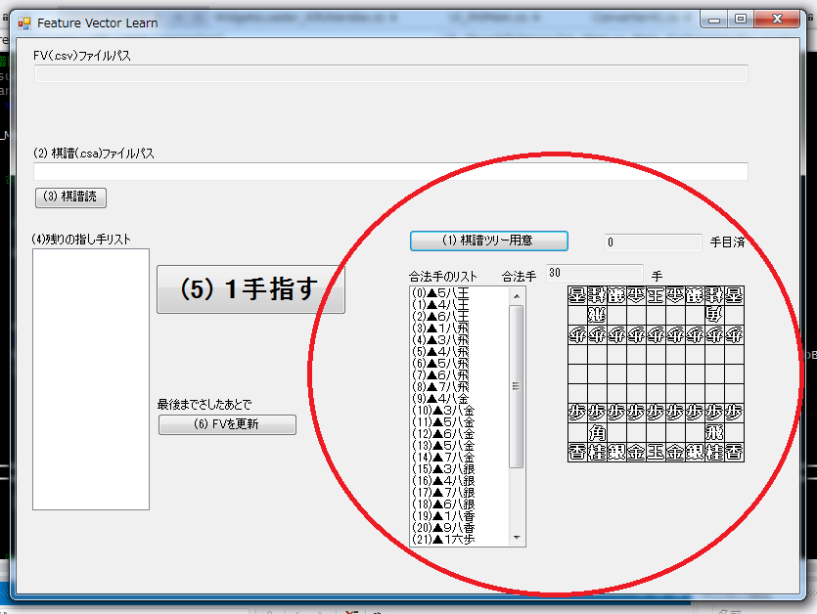Select move (13)▲5八金 in the list
The height and width of the screenshot is (614, 817).
point(443,445)
